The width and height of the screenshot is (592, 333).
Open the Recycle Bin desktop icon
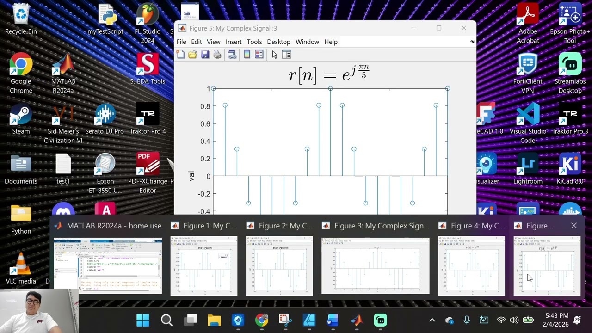click(x=21, y=19)
